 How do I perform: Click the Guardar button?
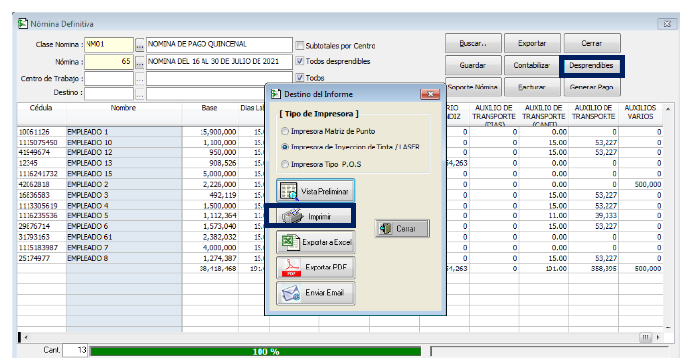[474, 66]
